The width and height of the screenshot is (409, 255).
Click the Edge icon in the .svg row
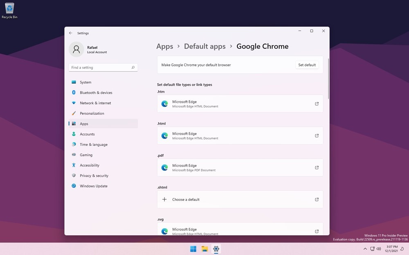pos(164,231)
